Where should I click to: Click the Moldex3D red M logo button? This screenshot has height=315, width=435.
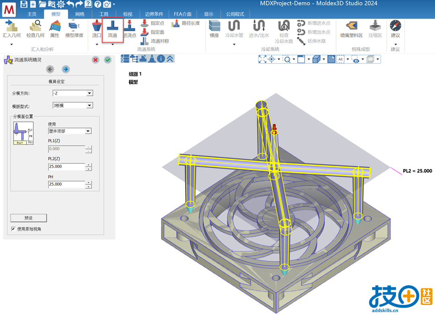click(x=9, y=10)
